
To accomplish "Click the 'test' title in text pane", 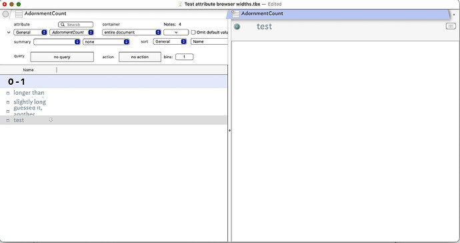I will [264, 27].
